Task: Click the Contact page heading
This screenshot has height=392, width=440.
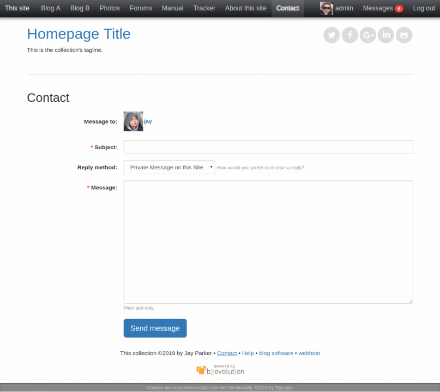Action: click(x=48, y=98)
